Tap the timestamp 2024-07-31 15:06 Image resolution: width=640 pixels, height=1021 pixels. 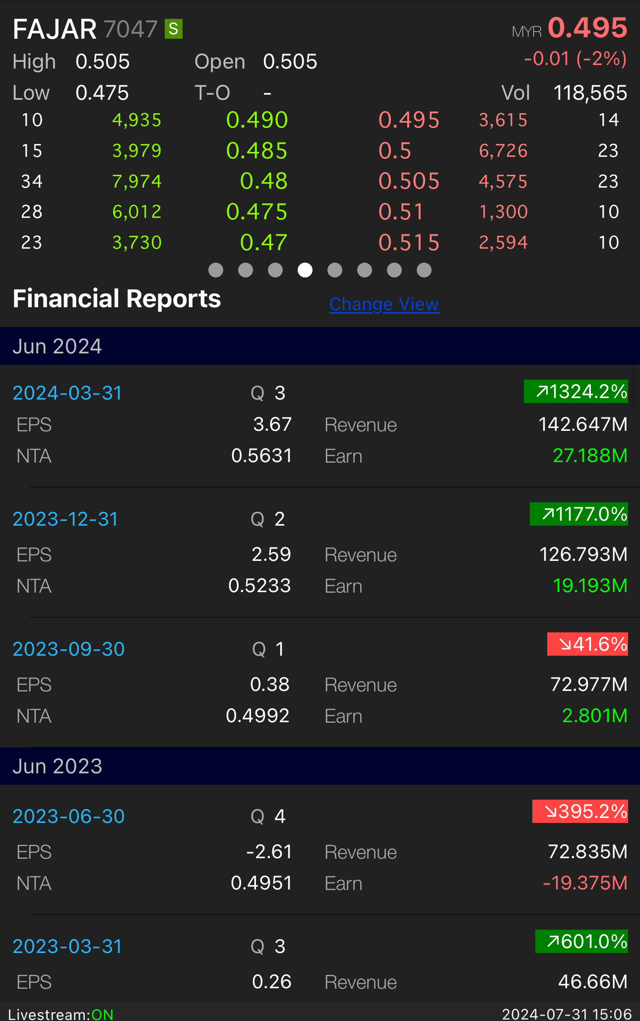(567, 1014)
